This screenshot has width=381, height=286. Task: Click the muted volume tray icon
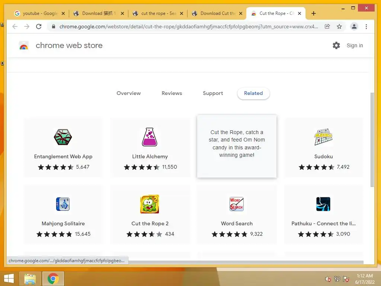click(328, 279)
